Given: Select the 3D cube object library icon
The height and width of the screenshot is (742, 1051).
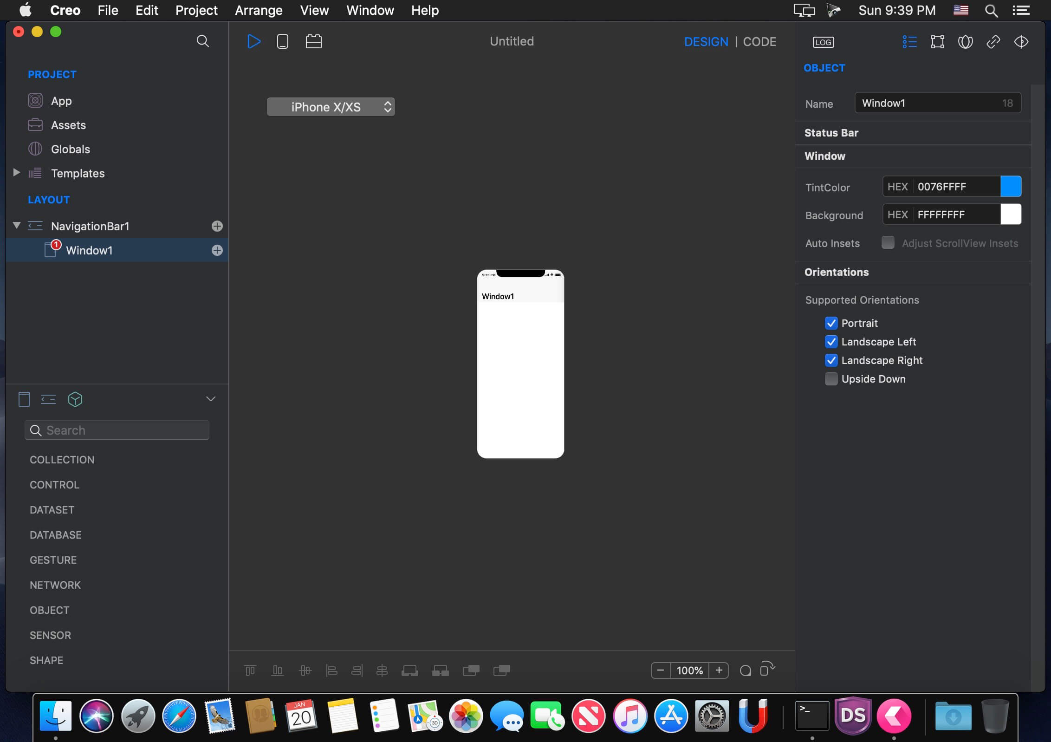Looking at the screenshot, I should [x=75, y=399].
